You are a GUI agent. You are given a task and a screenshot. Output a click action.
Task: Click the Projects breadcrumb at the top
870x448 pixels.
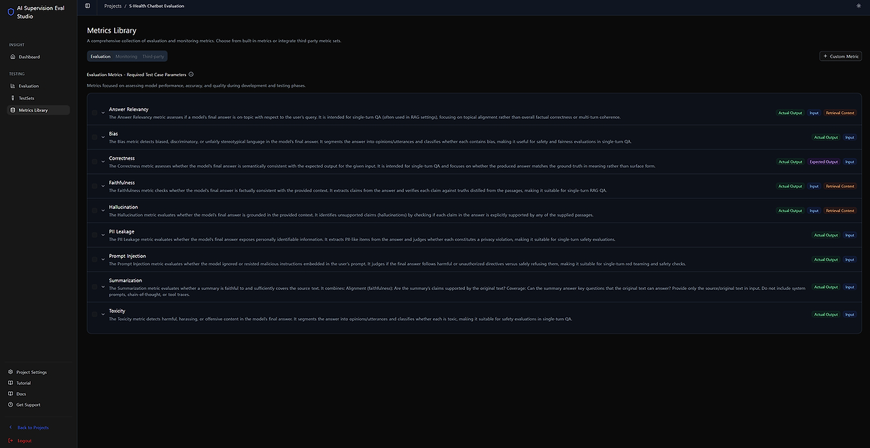[x=111, y=5]
